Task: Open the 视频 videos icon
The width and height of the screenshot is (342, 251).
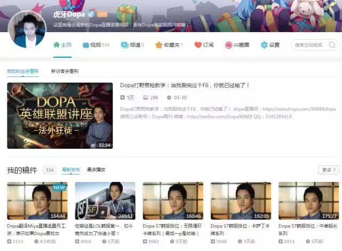Action: tap(85, 45)
